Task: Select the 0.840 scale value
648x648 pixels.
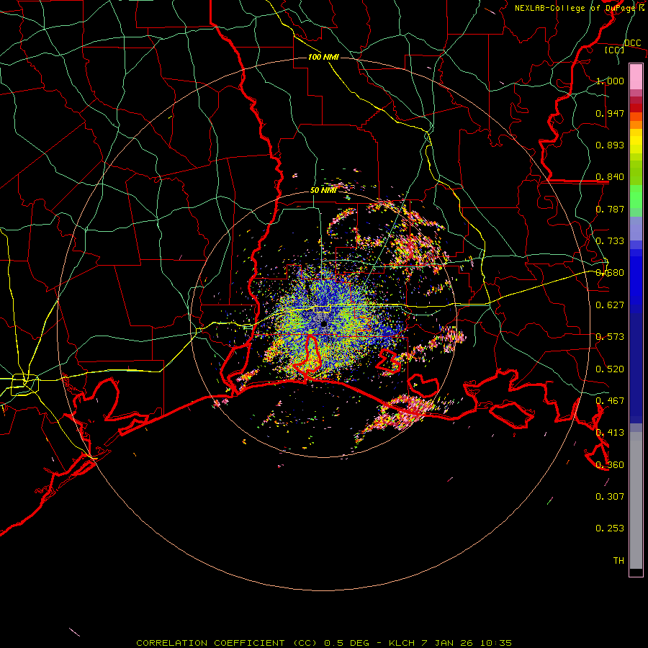Action: pyautogui.click(x=610, y=177)
